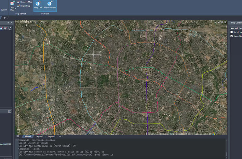This screenshot has height=159, width=242.
Task: Click the Add Data icon
Action: (x=12, y=3)
